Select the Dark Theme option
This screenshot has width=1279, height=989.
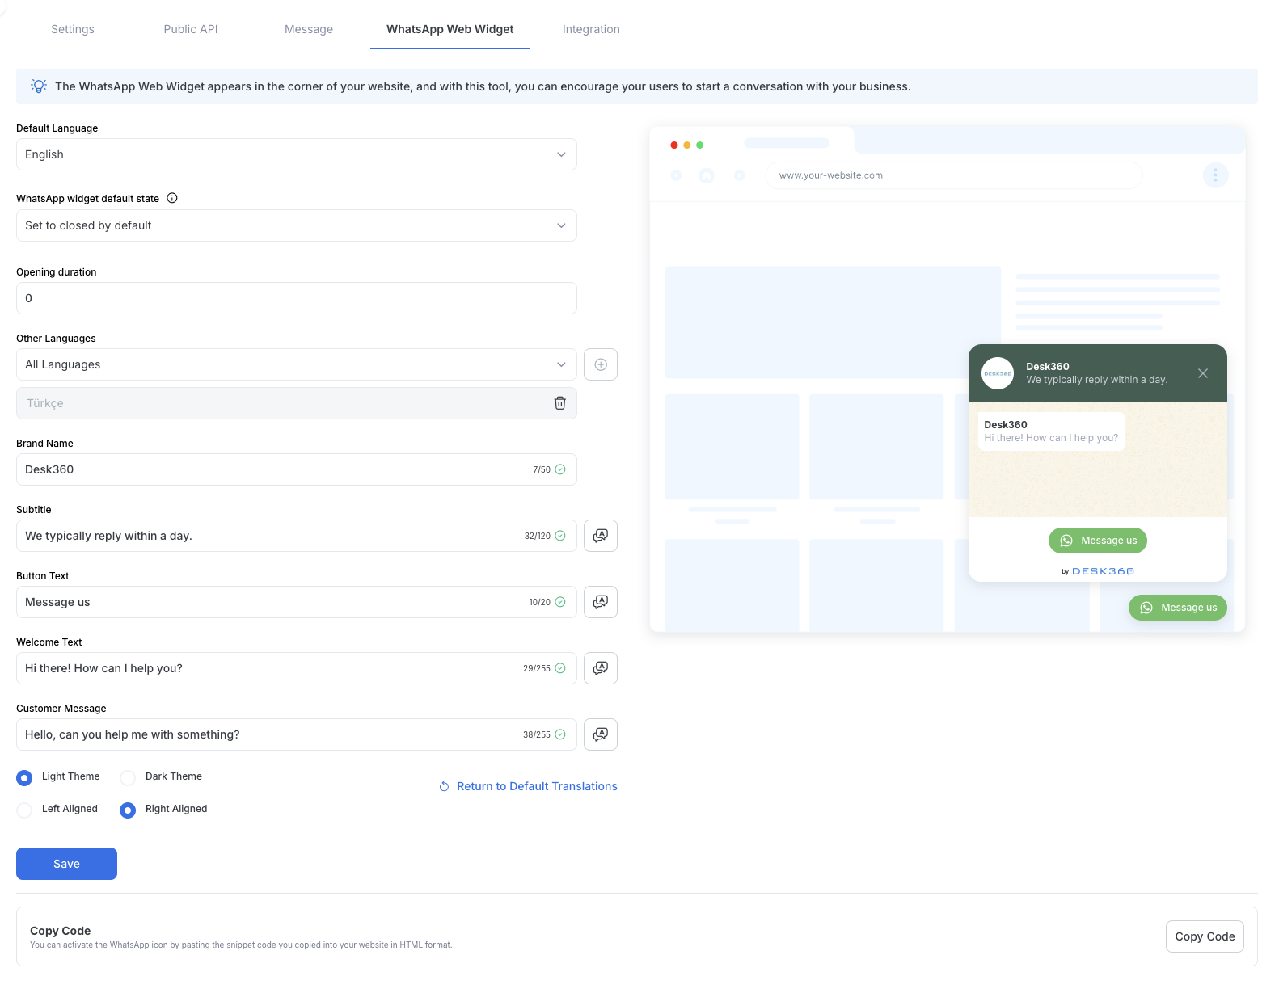click(128, 777)
